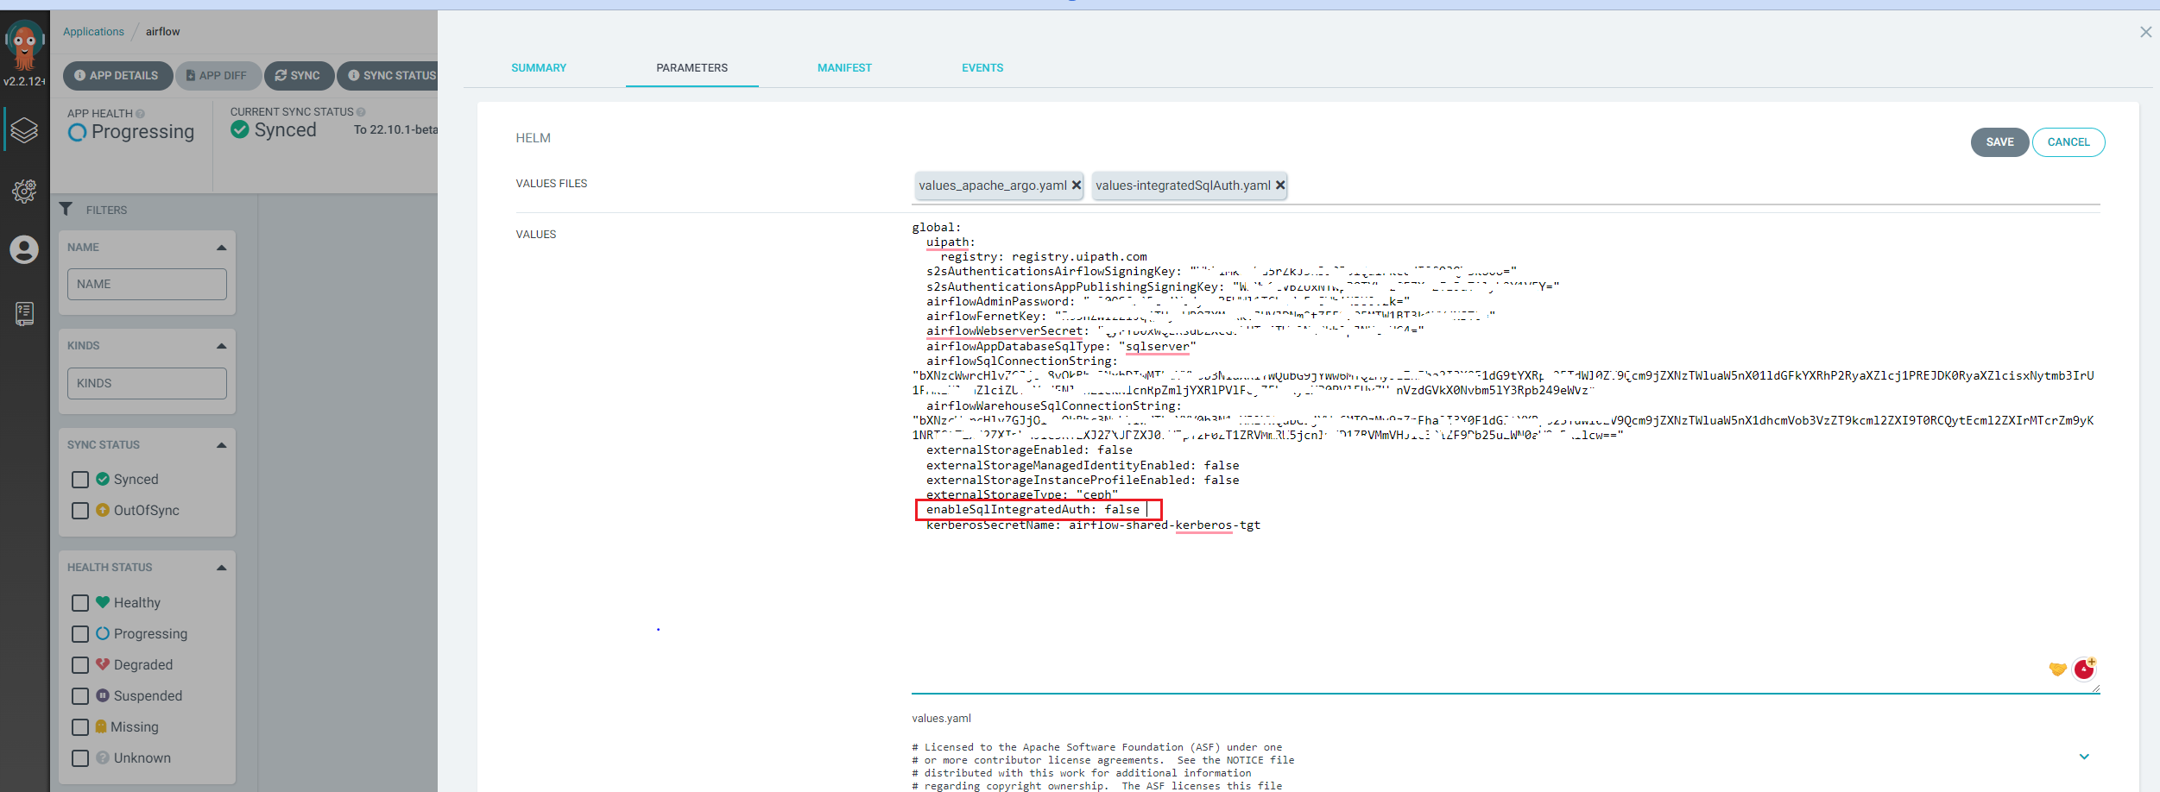Viewport: 2160px width, 792px height.
Task: Collapse the KINDS filter section
Action: pos(222,345)
